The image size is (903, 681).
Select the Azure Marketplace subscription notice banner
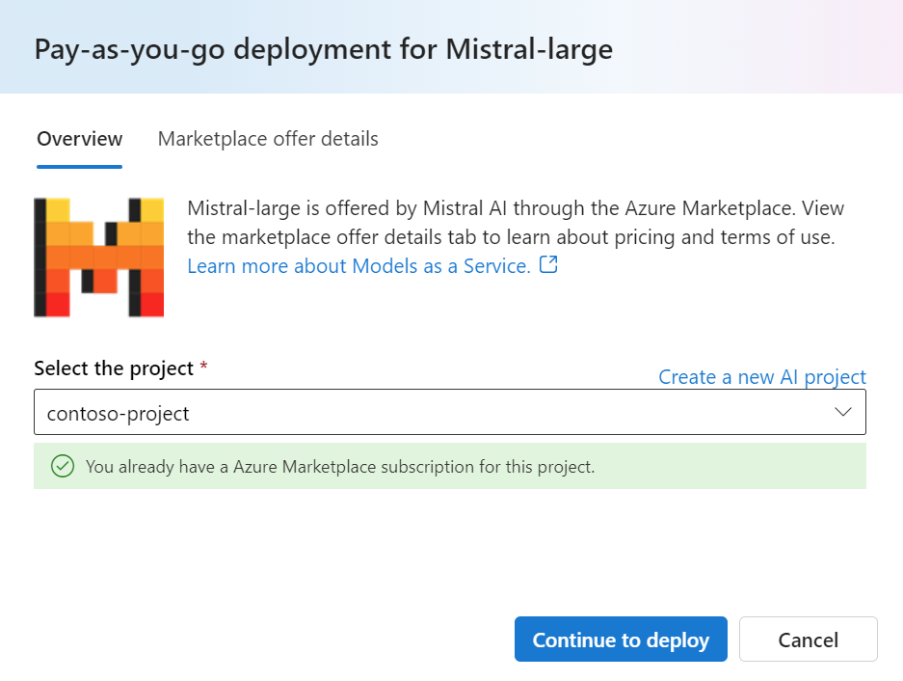coord(450,466)
